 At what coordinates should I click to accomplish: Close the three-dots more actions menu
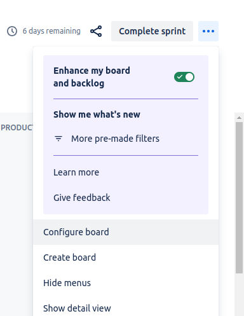208,31
